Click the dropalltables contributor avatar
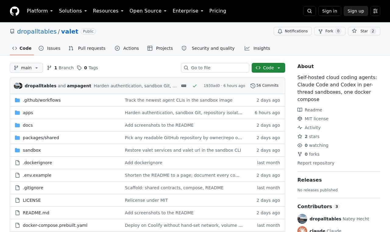390x232 pixels. click(x=302, y=219)
